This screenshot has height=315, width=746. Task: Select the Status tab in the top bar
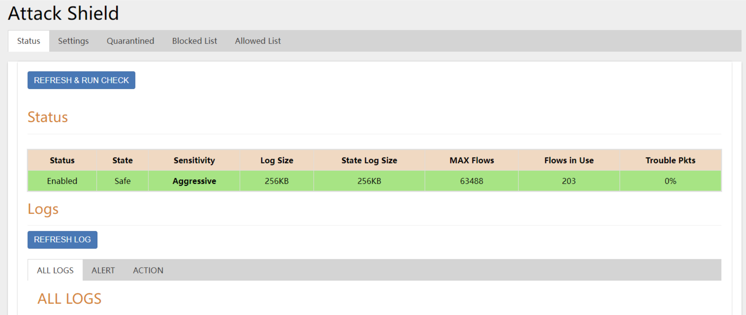coord(29,41)
